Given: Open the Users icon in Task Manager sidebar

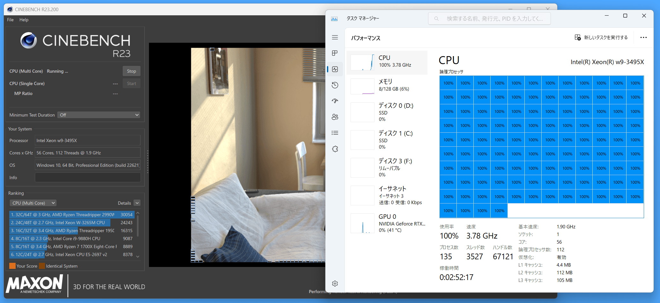Looking at the screenshot, I should pyautogui.click(x=335, y=117).
